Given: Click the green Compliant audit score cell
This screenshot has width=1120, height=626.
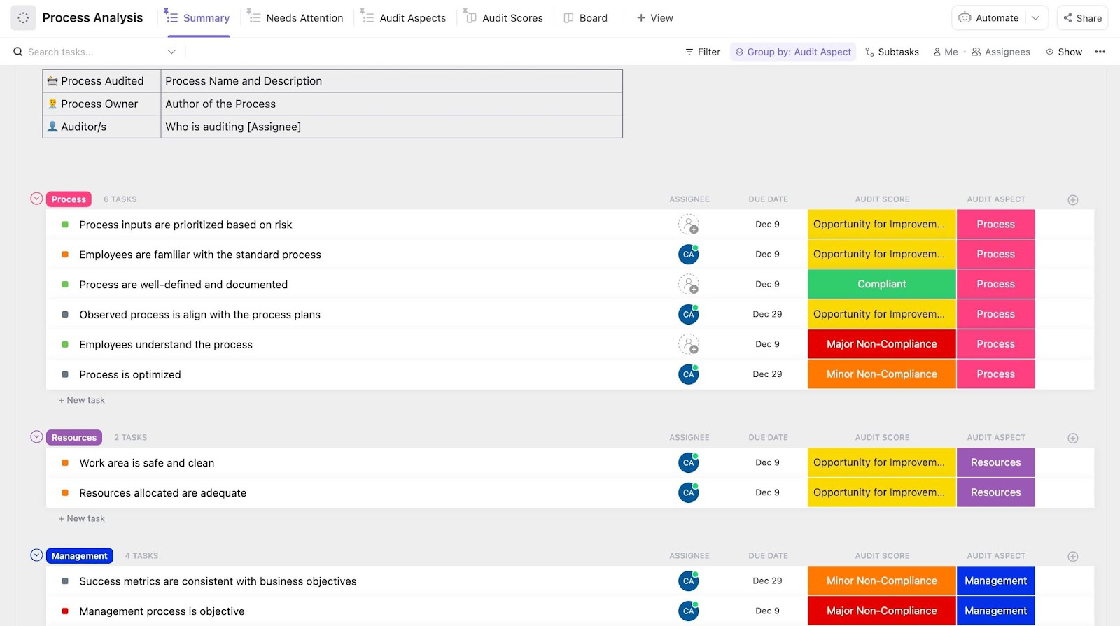Looking at the screenshot, I should coord(881,285).
